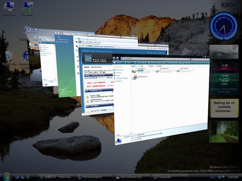The height and width of the screenshot is (181, 242).
Task: Expand the Computer address bar history dropdown
Action: coord(187,59)
